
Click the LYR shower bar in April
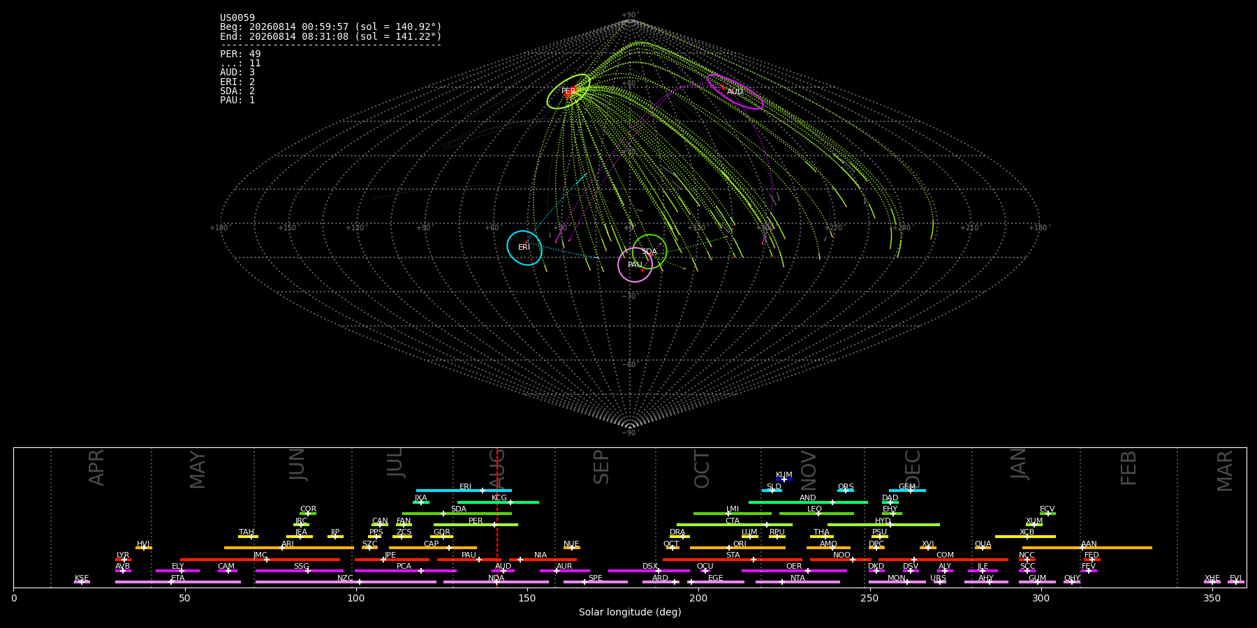[x=123, y=559]
